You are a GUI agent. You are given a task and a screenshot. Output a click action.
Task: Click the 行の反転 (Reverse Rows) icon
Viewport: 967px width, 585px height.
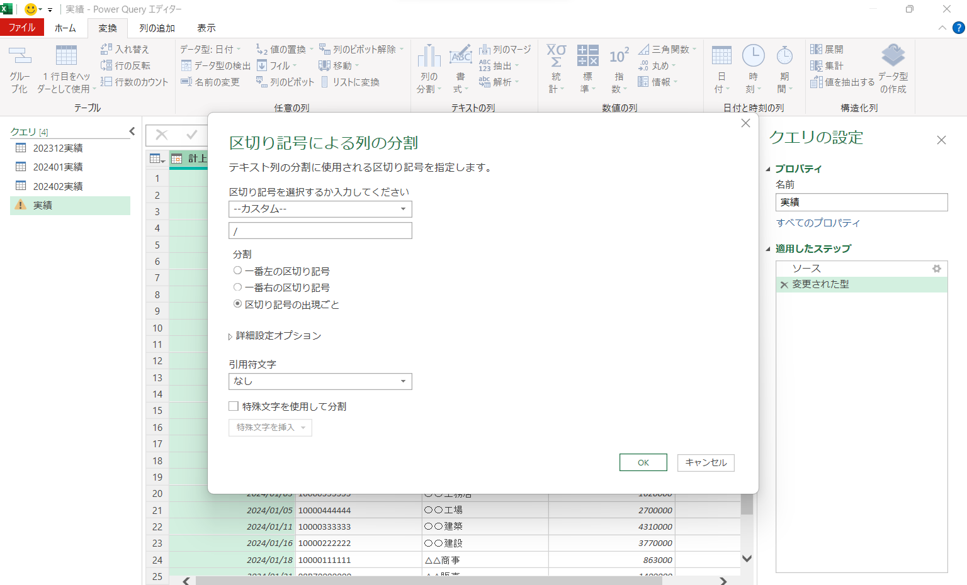(106, 65)
